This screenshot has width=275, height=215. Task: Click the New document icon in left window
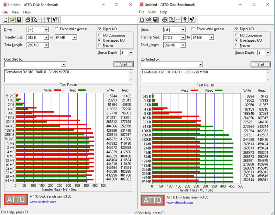(x=5, y=20)
